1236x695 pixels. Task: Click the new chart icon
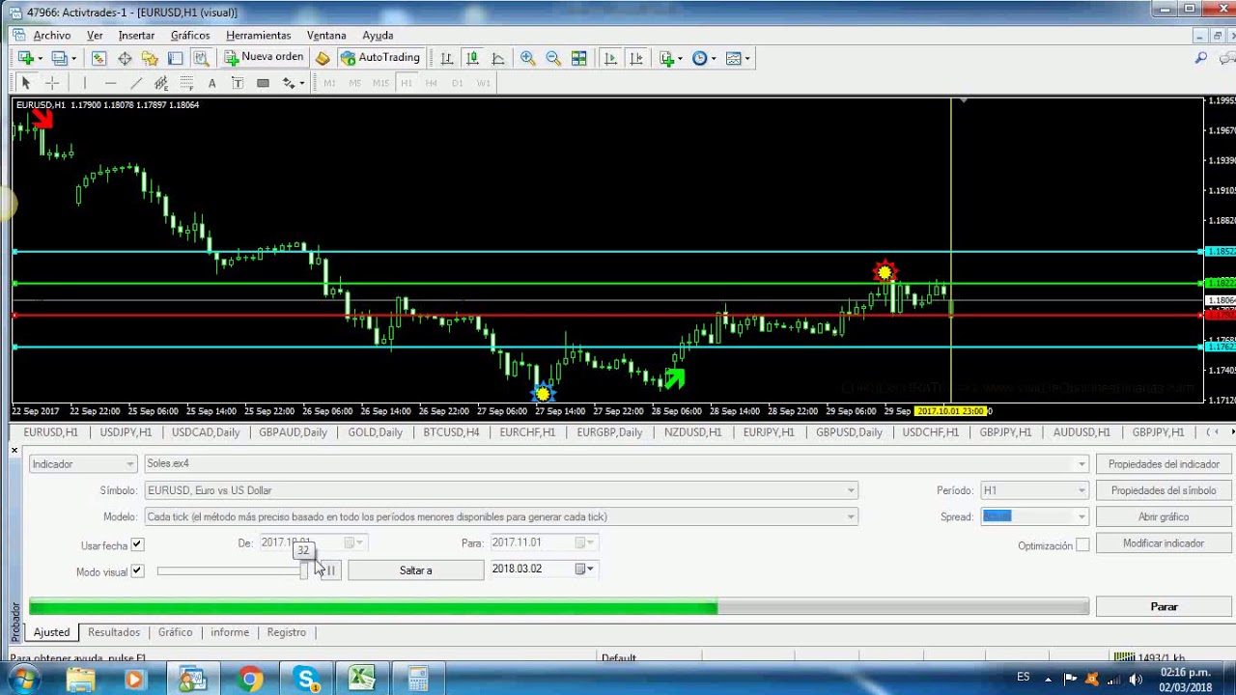click(x=26, y=58)
